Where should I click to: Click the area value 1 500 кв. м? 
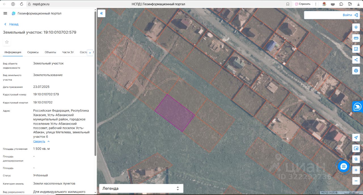point(41,149)
